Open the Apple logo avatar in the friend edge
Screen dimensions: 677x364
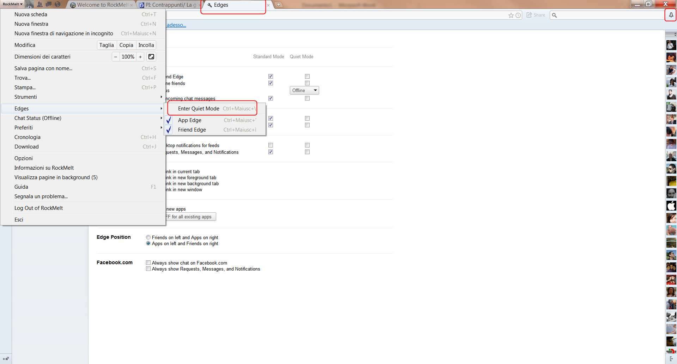point(671,206)
